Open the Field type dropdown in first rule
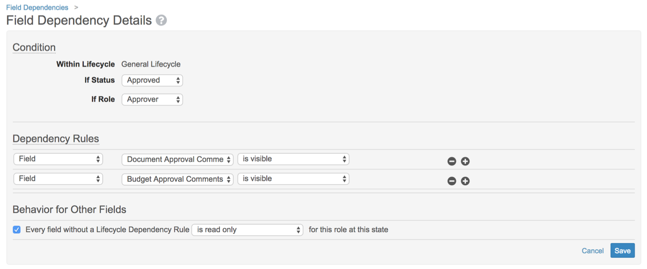Image resolution: width=647 pixels, height=269 pixels. click(x=58, y=159)
